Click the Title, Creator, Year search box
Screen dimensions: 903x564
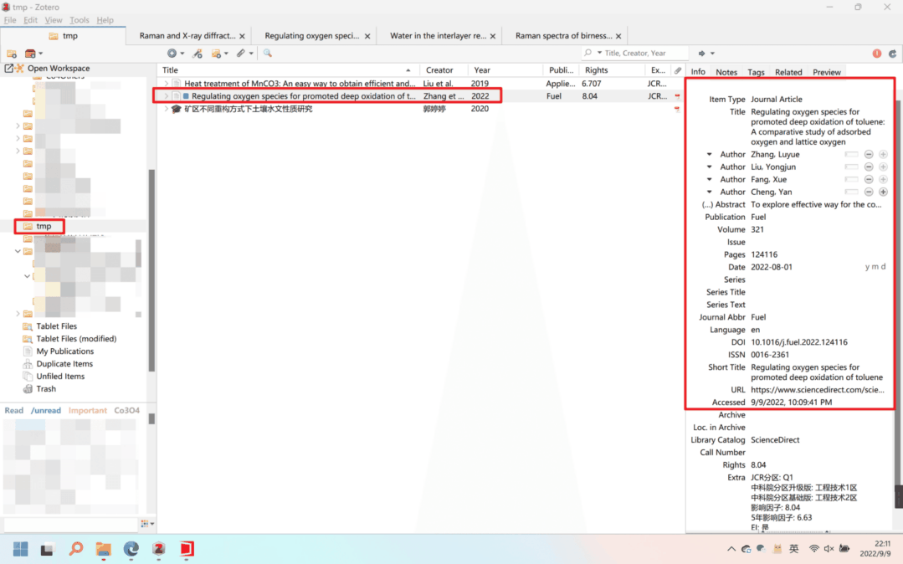(x=644, y=54)
